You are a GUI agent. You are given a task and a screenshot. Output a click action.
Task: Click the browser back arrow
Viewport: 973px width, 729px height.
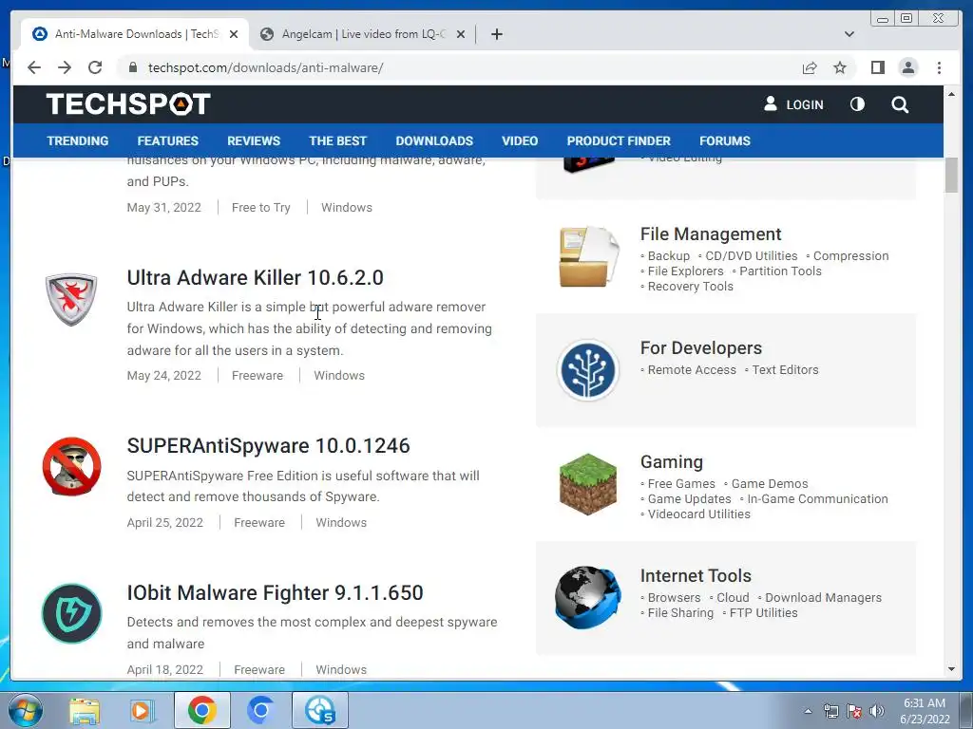tap(34, 67)
